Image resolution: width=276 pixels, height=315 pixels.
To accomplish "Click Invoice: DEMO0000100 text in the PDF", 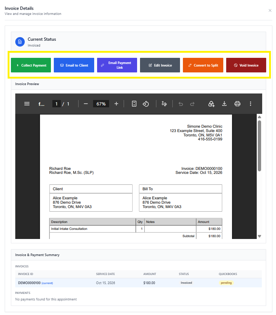I will [202, 168].
